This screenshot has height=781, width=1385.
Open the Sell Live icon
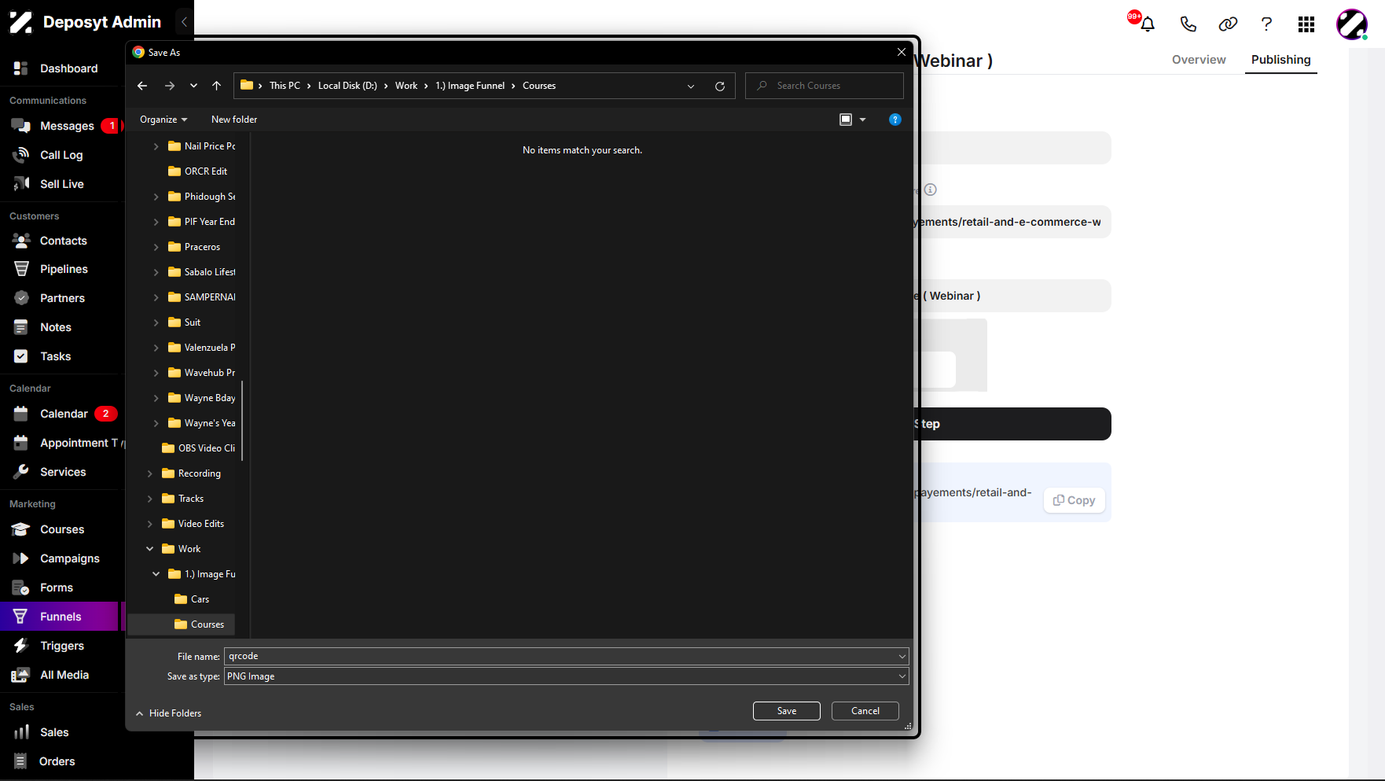(x=21, y=184)
